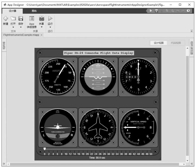Click the vertical scrollbar down arrow
Viewport: 195px width, 167px height.
[x=187, y=161]
